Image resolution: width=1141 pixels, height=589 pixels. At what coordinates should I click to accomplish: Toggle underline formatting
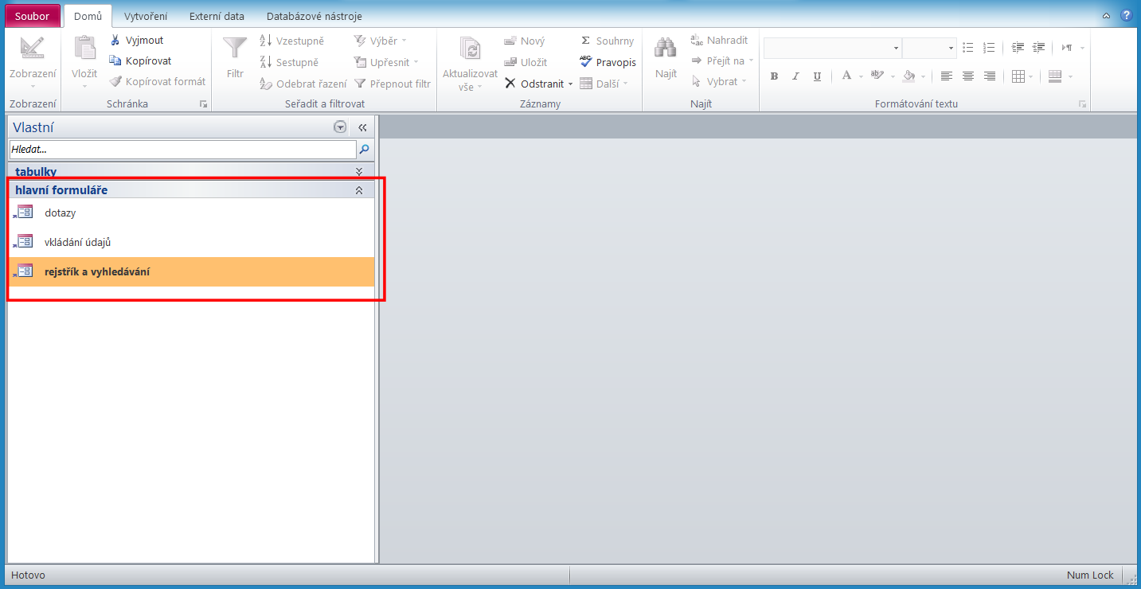pos(817,76)
